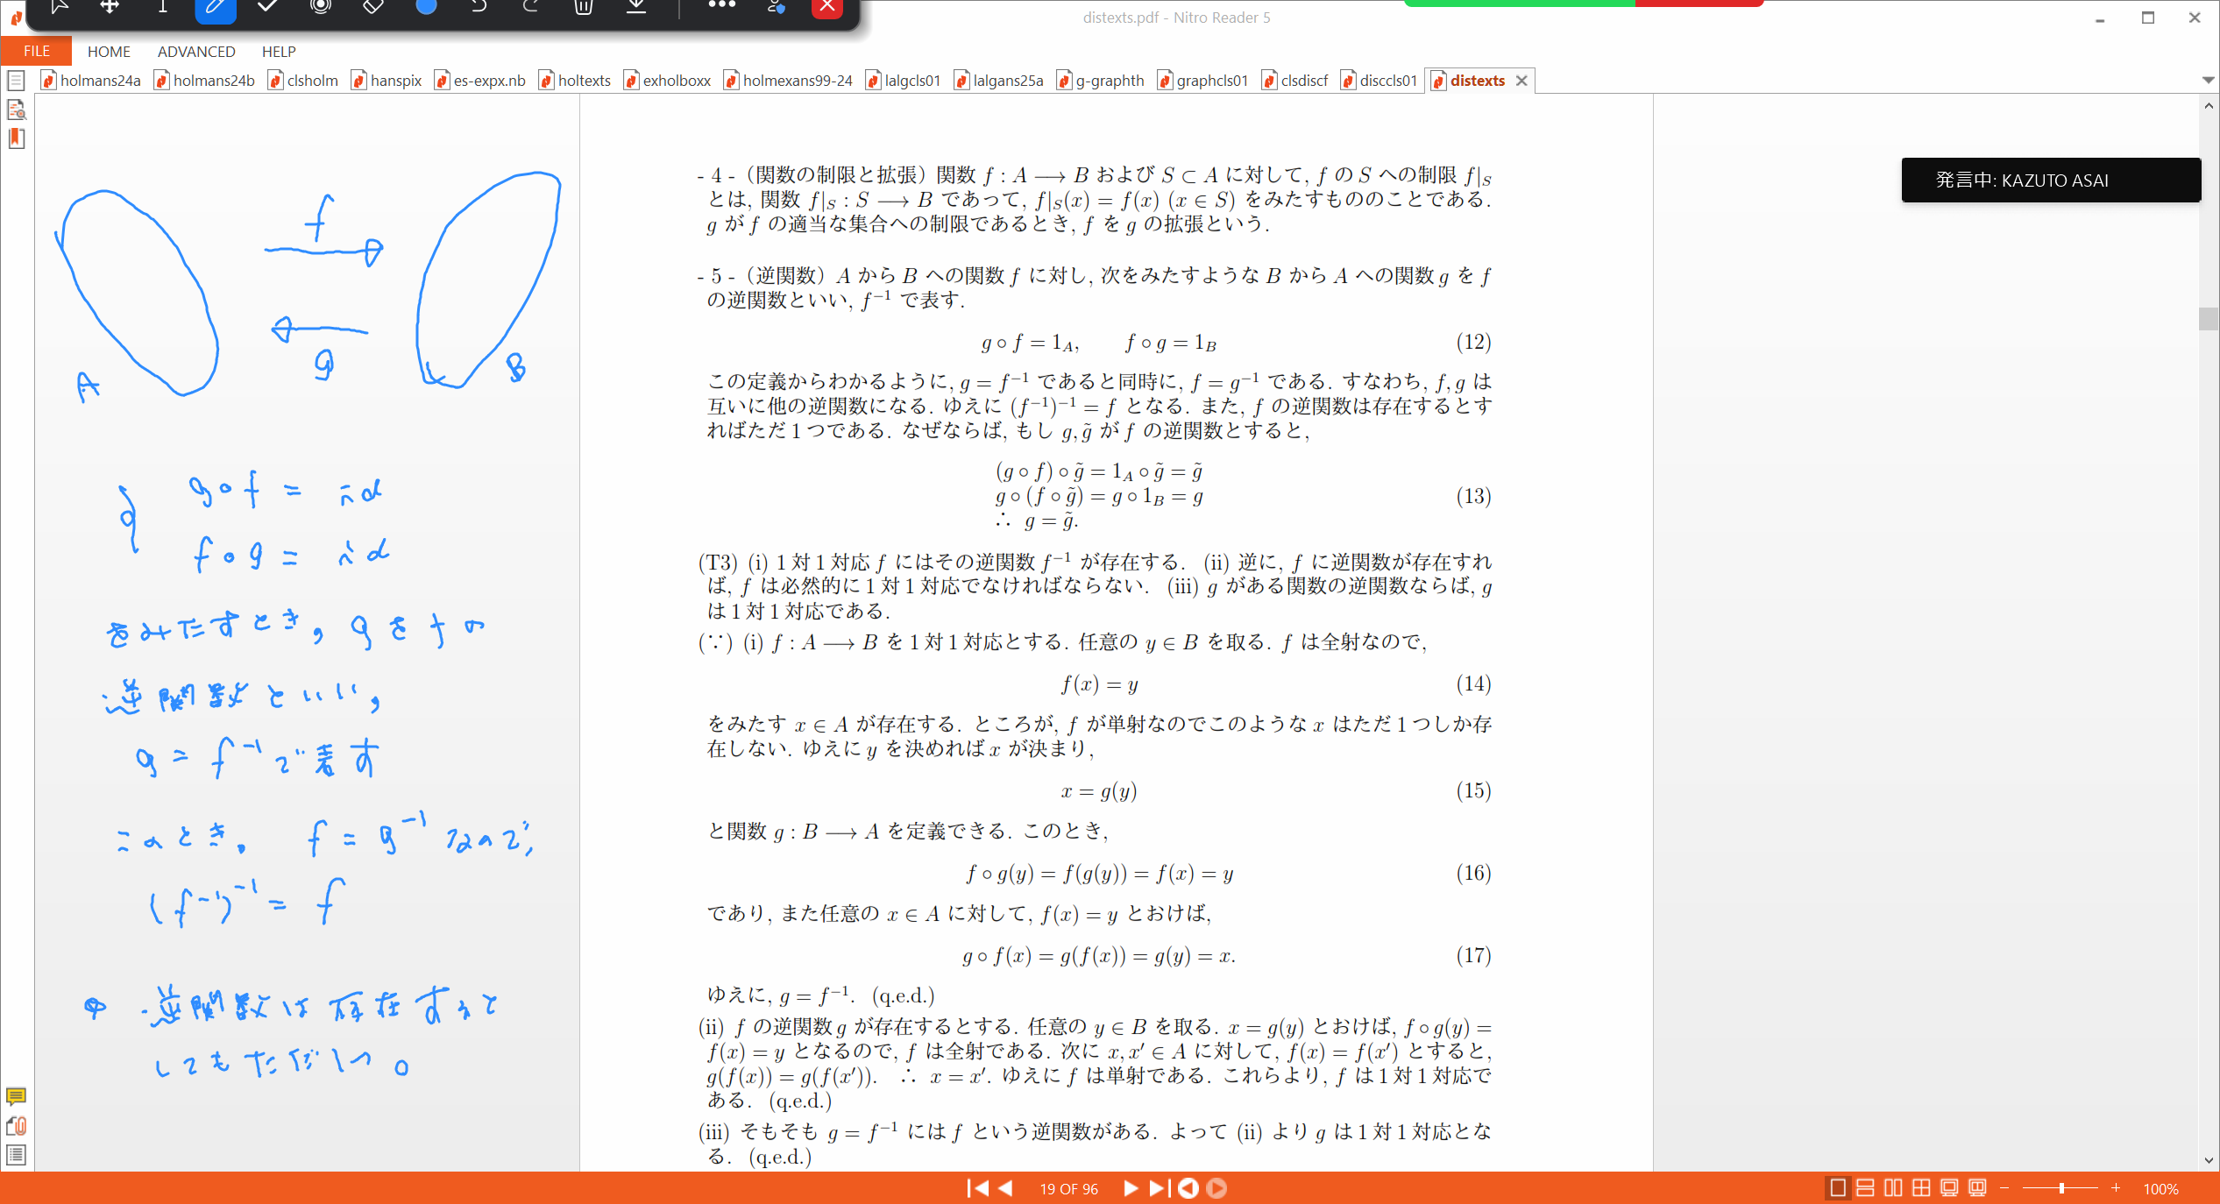
Task: Click the vertical scrollbar thumb
Action: pos(2208,319)
